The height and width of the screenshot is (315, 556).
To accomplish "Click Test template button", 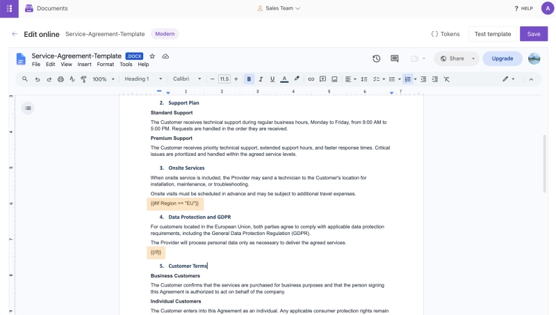I will [x=493, y=34].
